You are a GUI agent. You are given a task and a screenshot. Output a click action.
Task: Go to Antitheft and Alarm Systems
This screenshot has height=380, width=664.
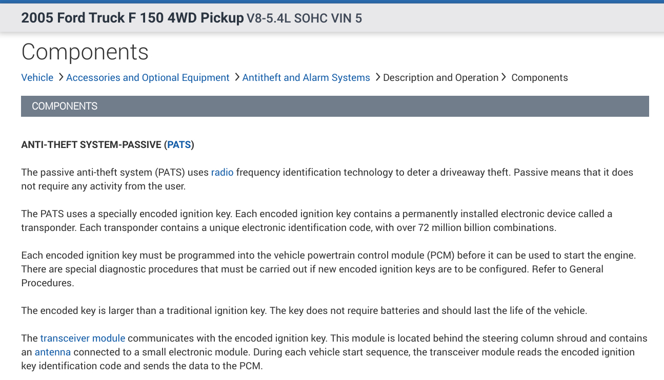coord(306,77)
